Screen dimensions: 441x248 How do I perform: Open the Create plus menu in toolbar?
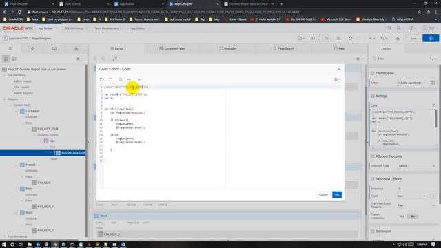pos(372,39)
